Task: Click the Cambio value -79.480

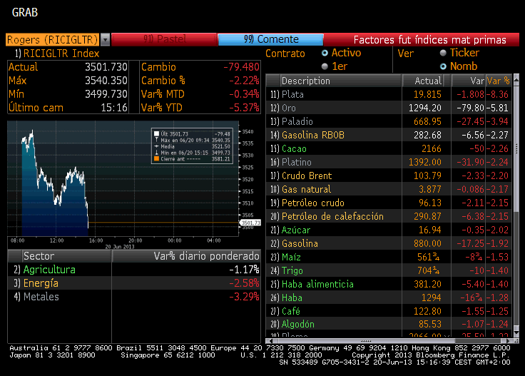Action: coord(241,67)
